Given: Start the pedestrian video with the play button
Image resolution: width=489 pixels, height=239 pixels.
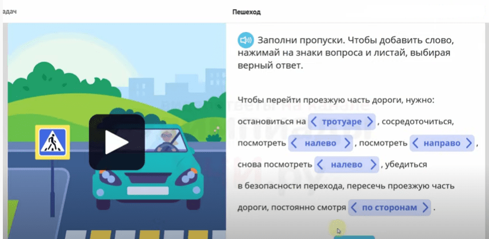Looking at the screenshot, I should (x=117, y=142).
